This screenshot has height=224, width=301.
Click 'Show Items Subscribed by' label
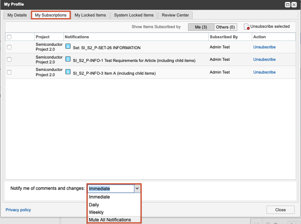(156, 27)
